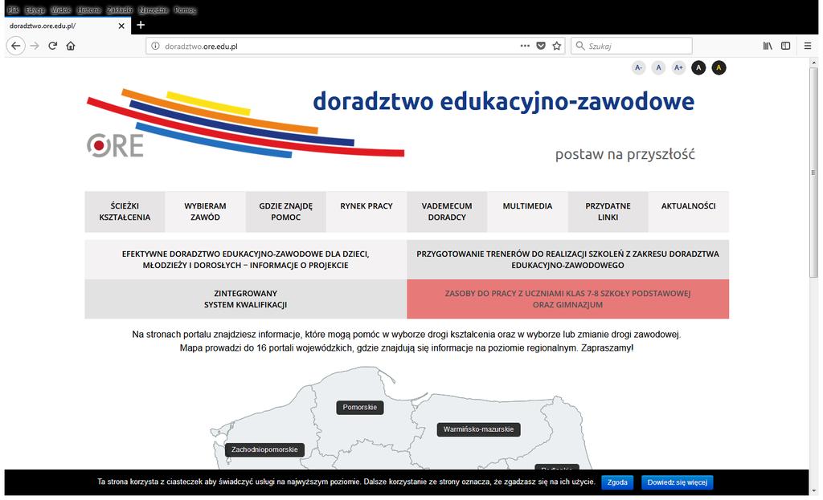823x500 pixels.
Task: Open the Pomoc menu
Action: 185,10
